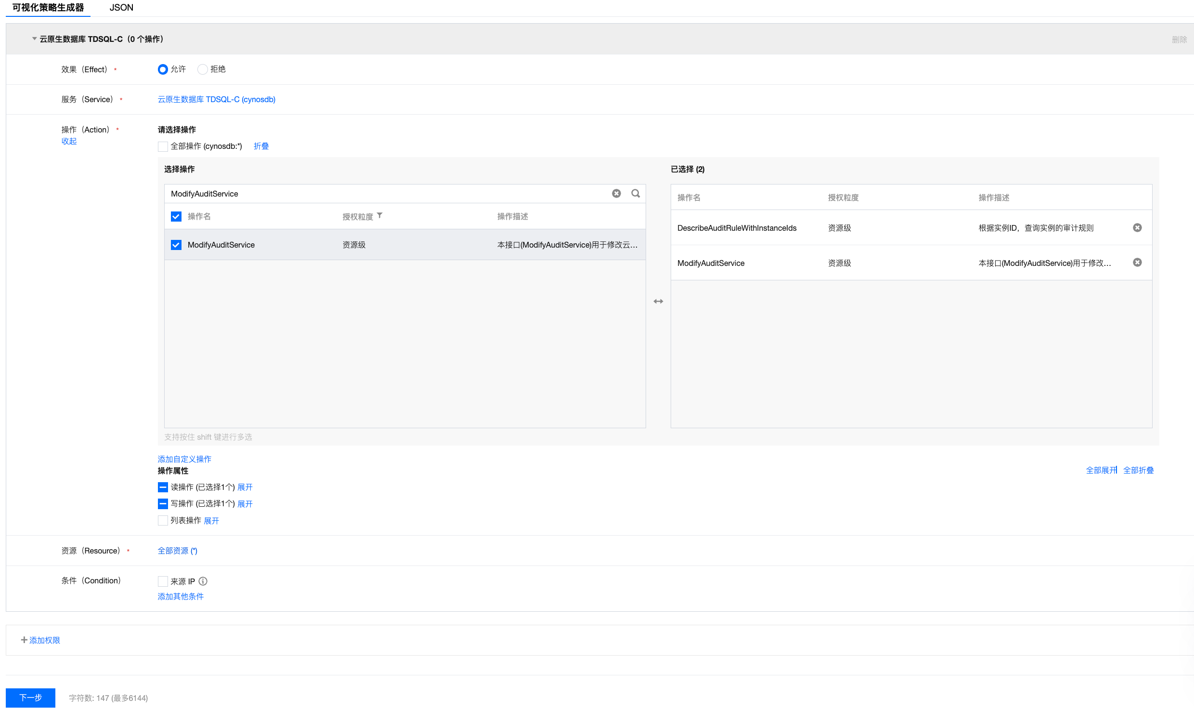Select the 可视化策略生成器 tab

point(48,8)
